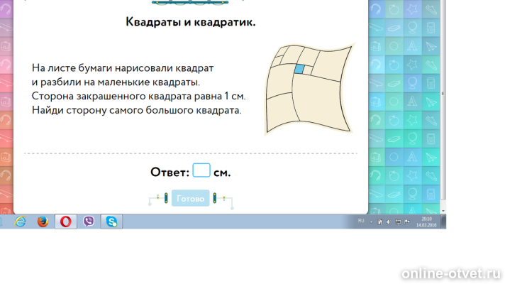The width and height of the screenshot is (505, 284).
Task: Click the answer input box
Action: pos(201,171)
